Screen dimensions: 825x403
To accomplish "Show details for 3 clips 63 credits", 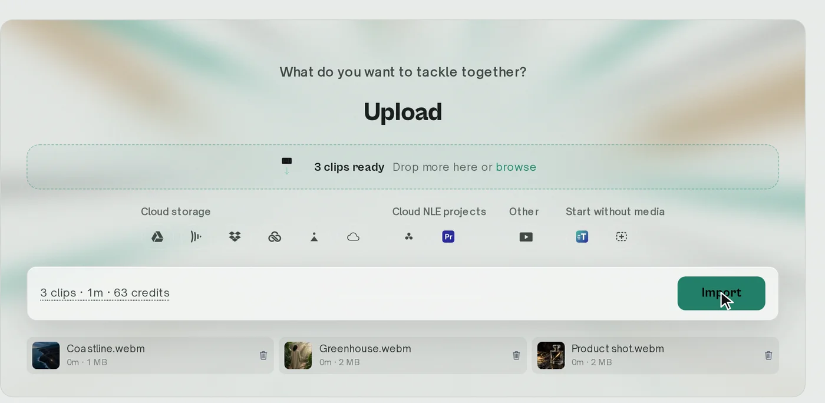I will [x=105, y=293].
